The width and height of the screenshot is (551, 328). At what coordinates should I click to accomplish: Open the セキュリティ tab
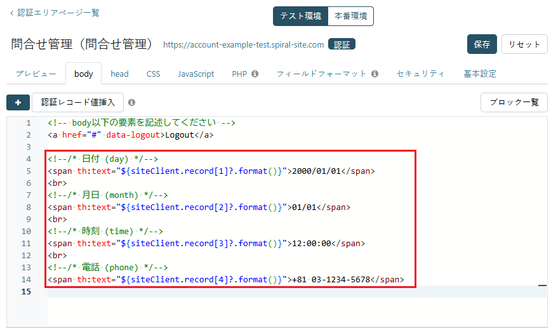click(420, 74)
